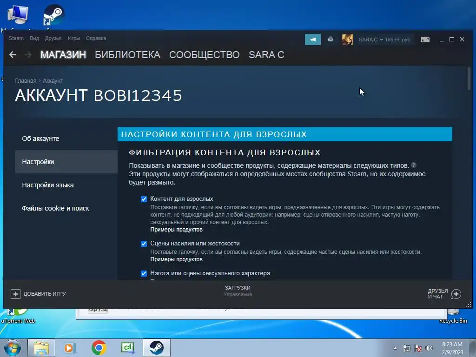
Task: Click the SARA C profile avatar
Action: (348, 40)
